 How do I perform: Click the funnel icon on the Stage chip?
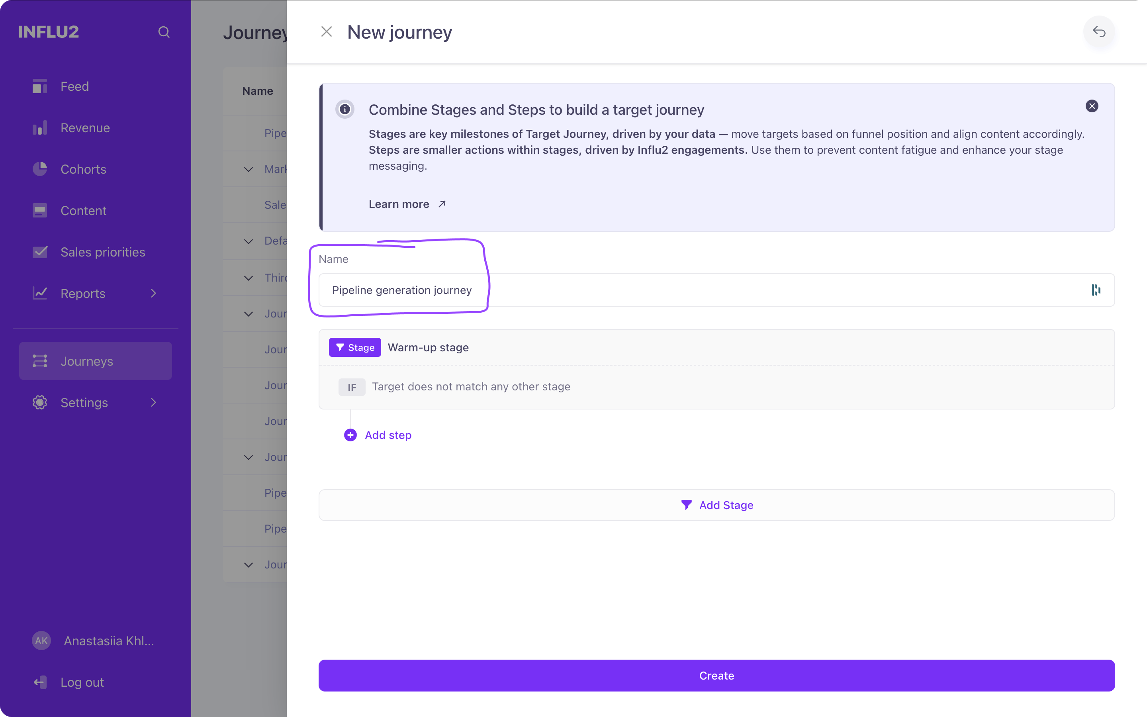coord(341,347)
